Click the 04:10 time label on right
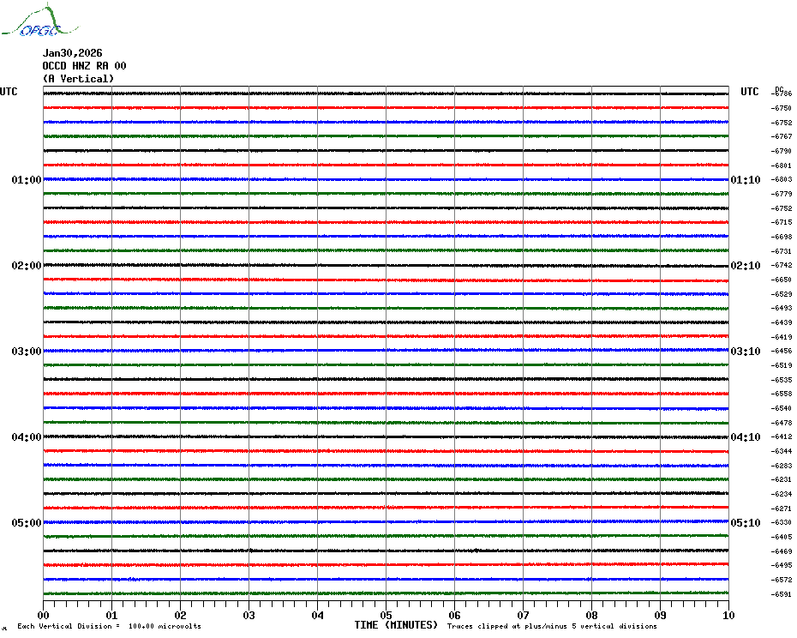Screen dimensions: 797x638 click(x=745, y=437)
